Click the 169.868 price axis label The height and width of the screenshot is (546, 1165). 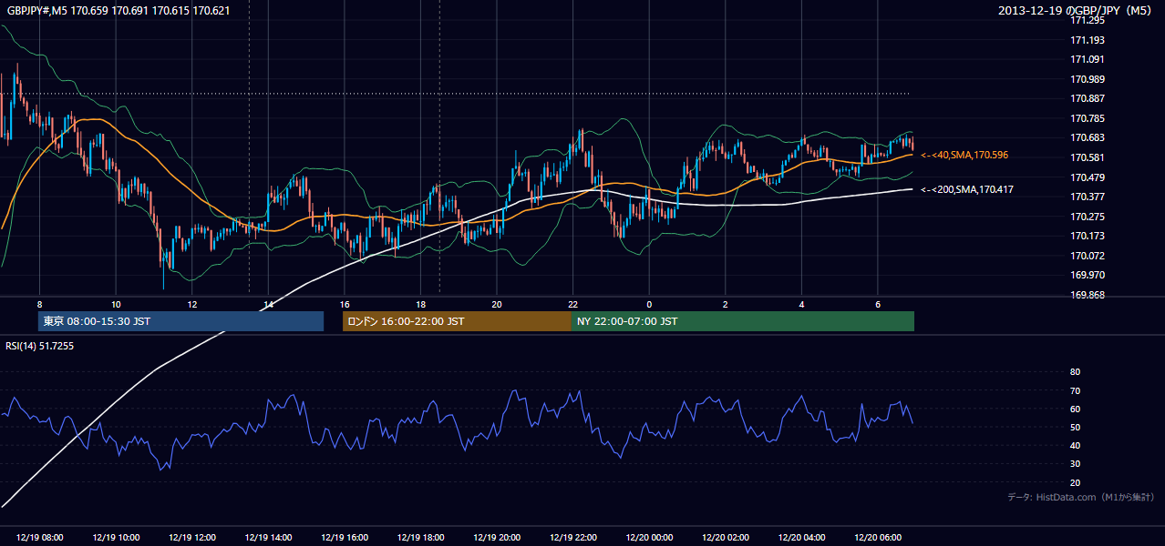1088,295
